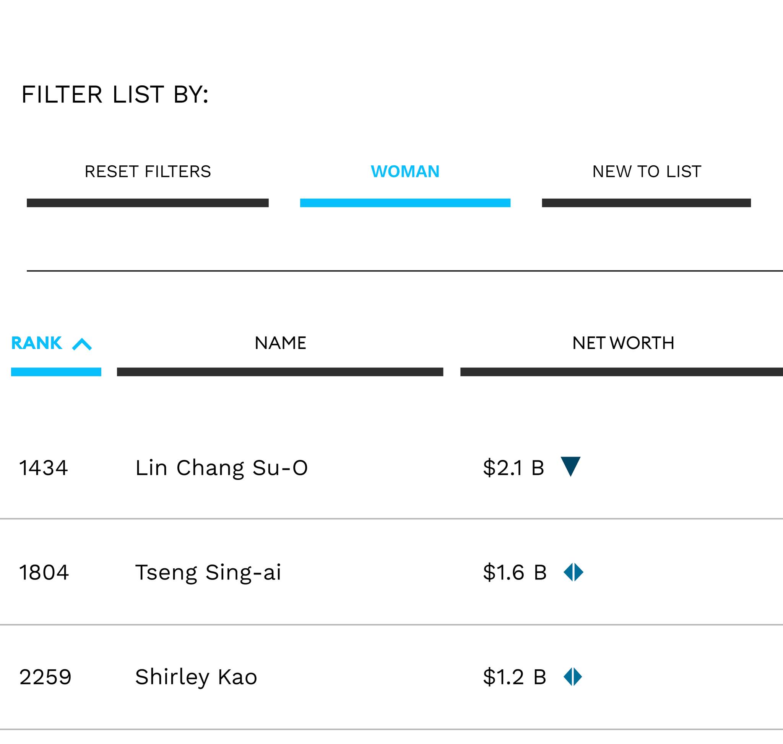Sort the list by RANK column
This screenshot has width=783, height=744.
click(36, 343)
